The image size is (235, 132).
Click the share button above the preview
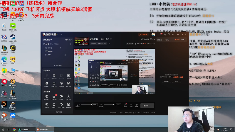(x=152, y=39)
